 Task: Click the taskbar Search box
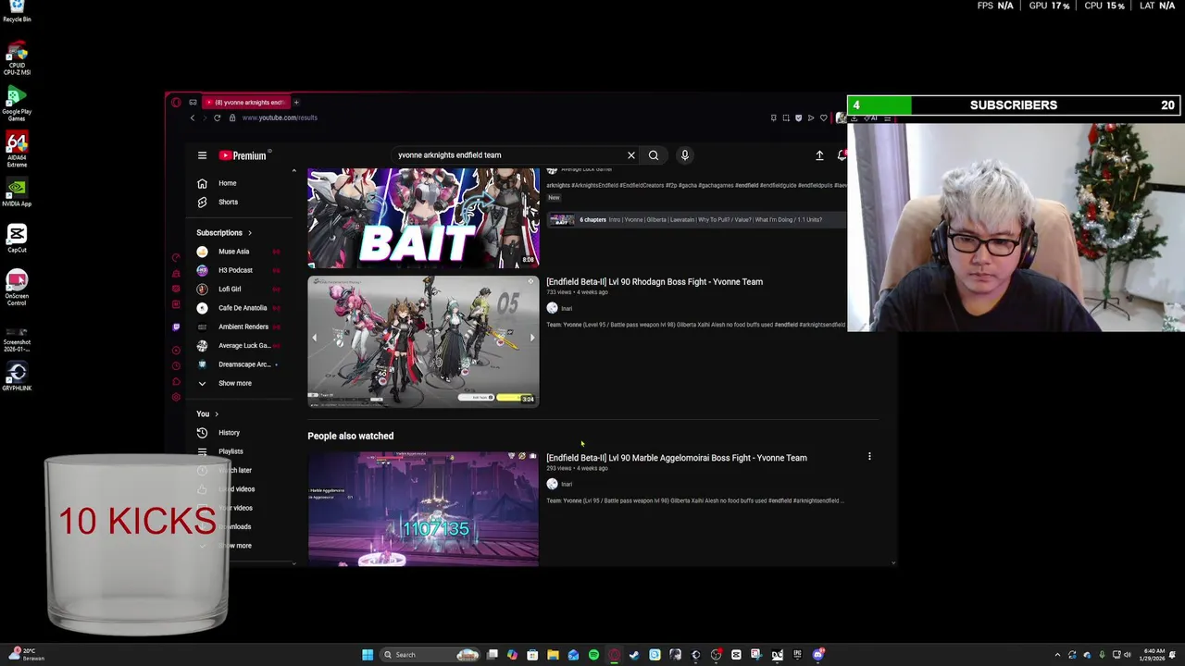[430, 655]
